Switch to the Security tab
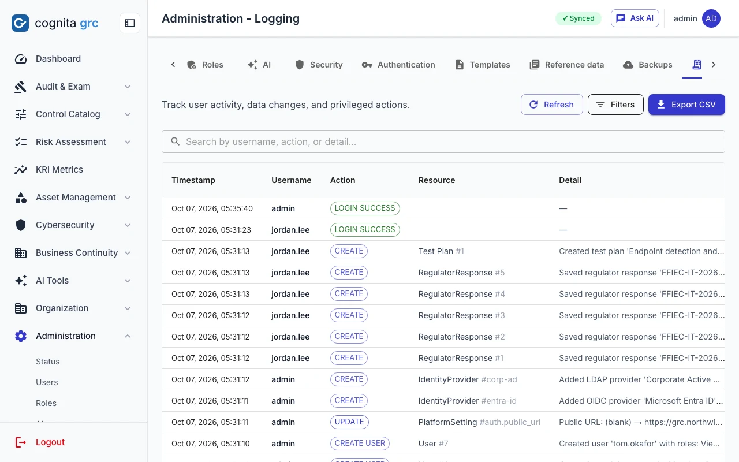The height and width of the screenshot is (462, 739). (x=319, y=65)
